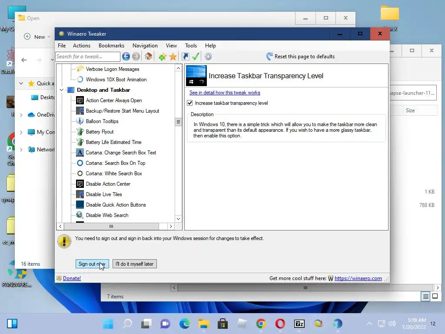The height and width of the screenshot is (334, 445).
Task: Uncheck Increase taskbar transparency level checkbox
Action: click(x=190, y=103)
